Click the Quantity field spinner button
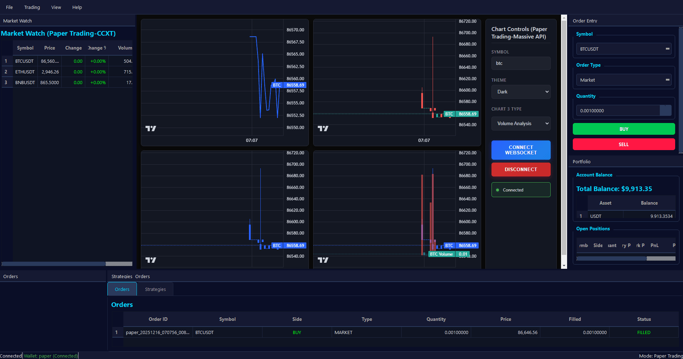Image resolution: width=683 pixels, height=359 pixels. click(x=666, y=111)
